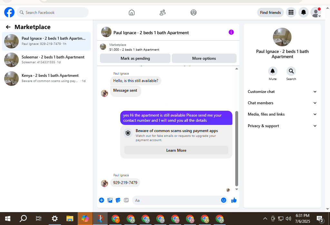Click large profile picture in right panel

(282, 37)
